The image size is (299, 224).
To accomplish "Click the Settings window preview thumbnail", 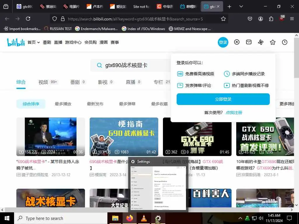I will pyautogui.click(x=158, y=188).
